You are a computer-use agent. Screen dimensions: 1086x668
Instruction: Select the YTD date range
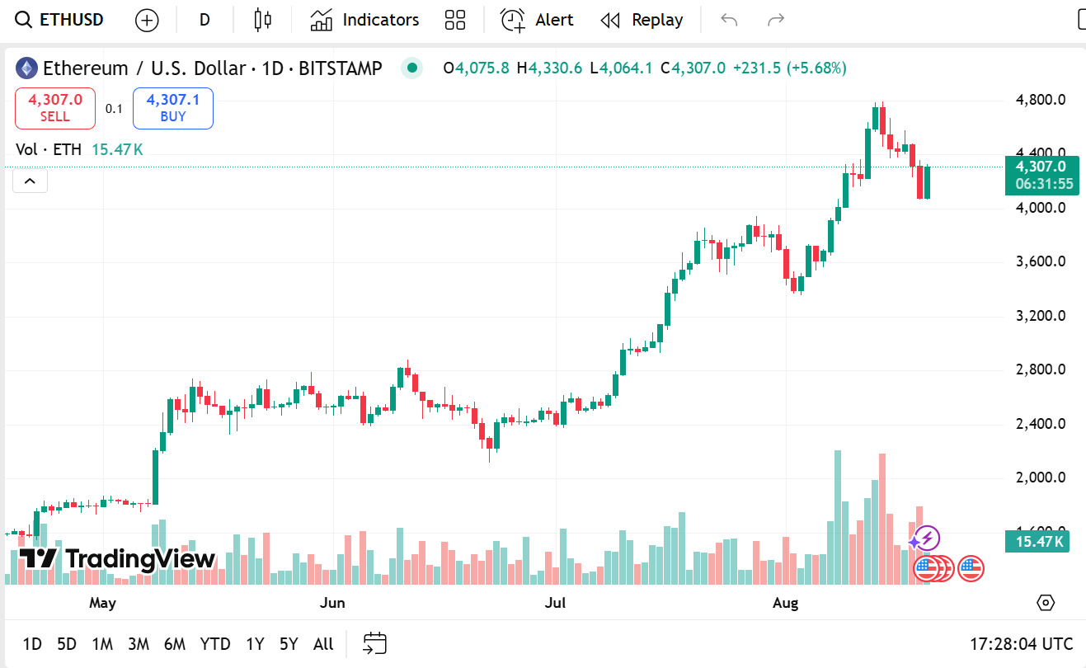(215, 644)
